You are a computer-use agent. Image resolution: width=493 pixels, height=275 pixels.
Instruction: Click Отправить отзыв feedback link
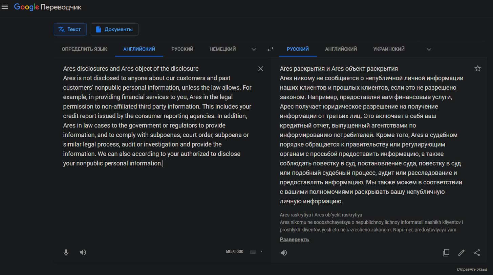tap(472, 270)
